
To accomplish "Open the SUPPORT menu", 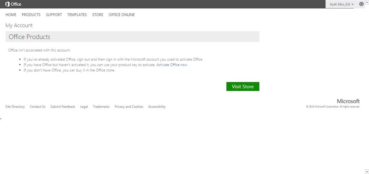I will click(54, 14).
